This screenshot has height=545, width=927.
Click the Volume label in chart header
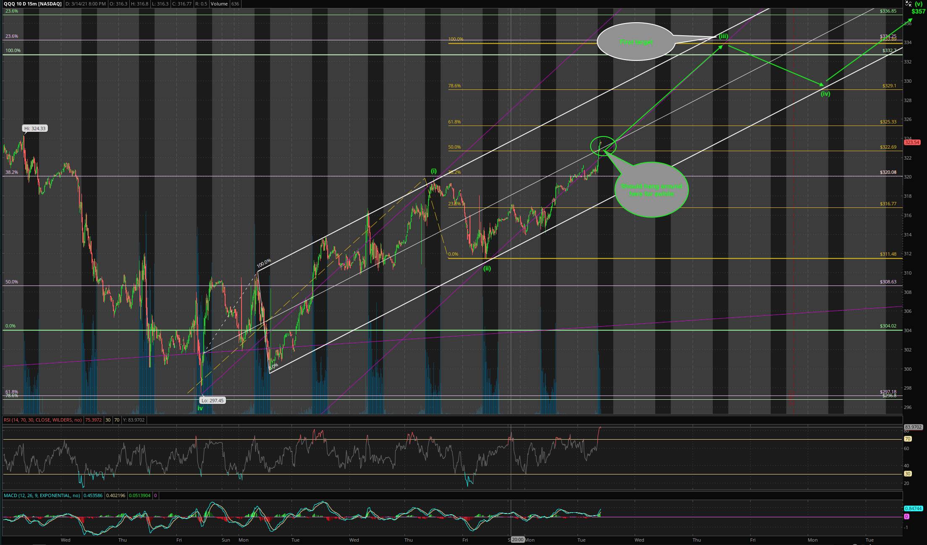[219, 4]
